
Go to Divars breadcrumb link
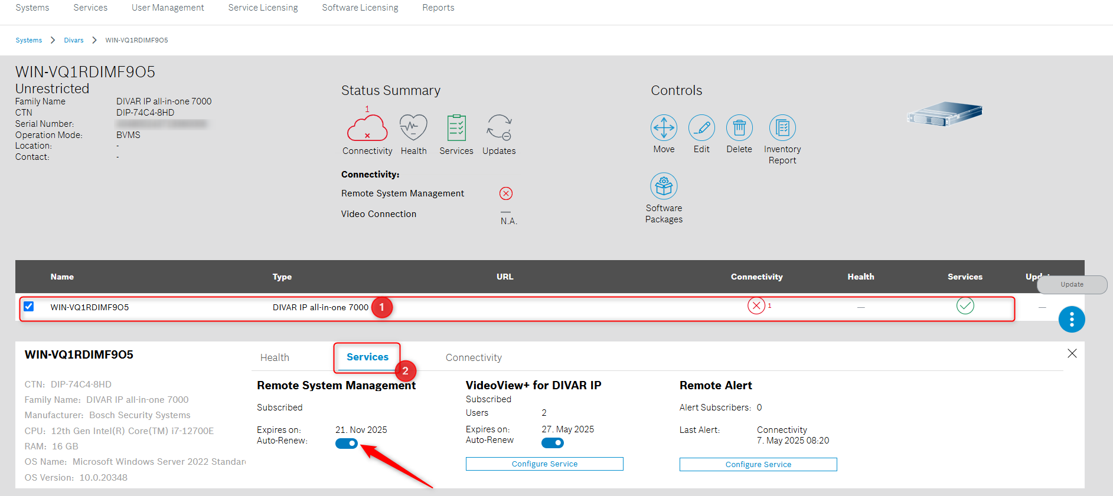(74, 40)
